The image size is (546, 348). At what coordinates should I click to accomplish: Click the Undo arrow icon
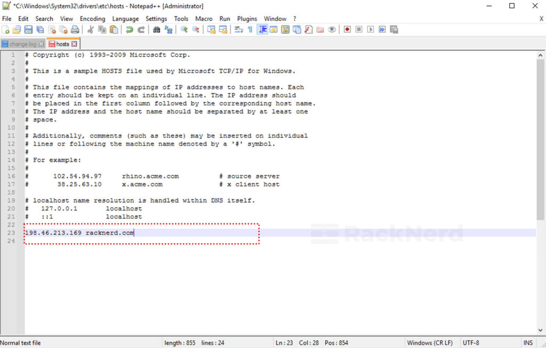[x=129, y=29]
